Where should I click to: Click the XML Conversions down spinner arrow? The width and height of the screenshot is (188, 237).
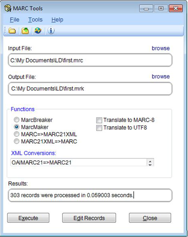150,164
